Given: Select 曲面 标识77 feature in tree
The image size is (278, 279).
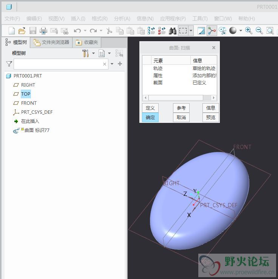Looking at the screenshot, I should point(31,130).
